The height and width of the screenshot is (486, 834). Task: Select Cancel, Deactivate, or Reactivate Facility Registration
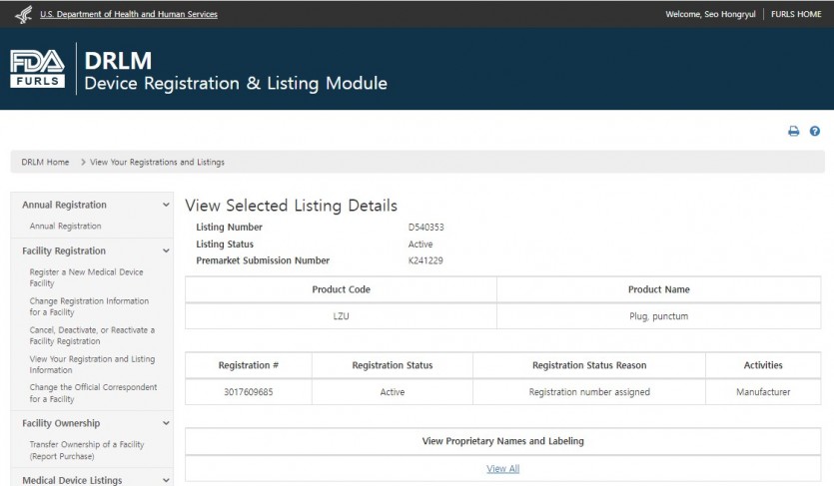coord(92,335)
